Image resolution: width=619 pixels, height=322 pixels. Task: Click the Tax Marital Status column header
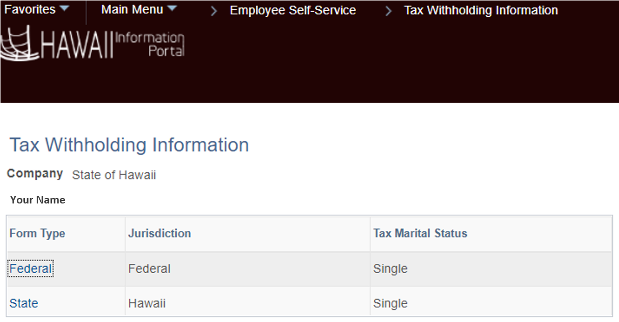click(x=420, y=233)
